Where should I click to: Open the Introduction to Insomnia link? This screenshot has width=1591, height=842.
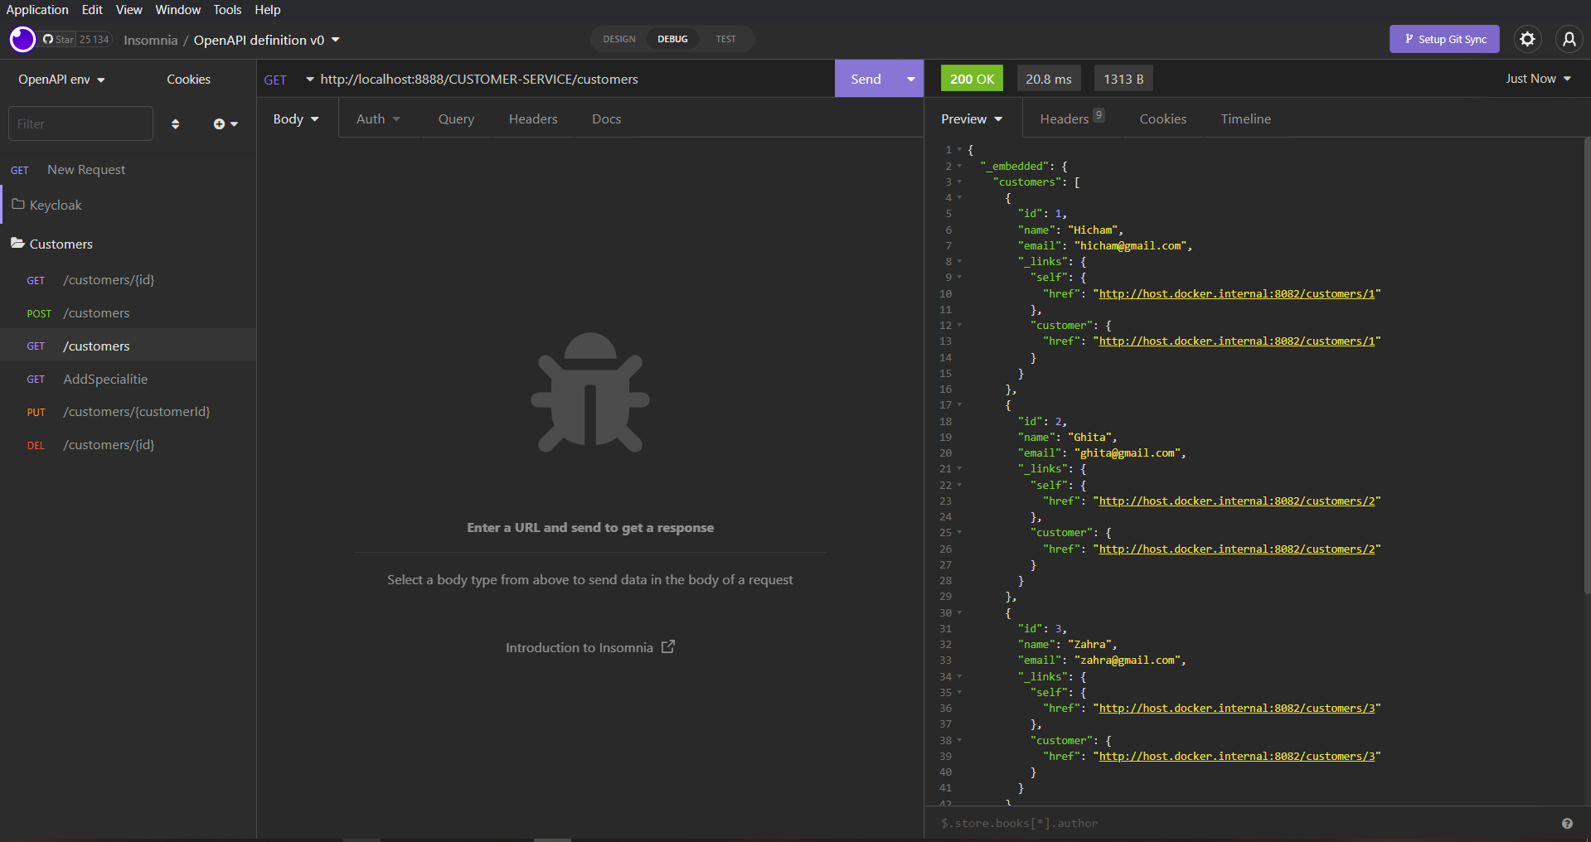click(x=589, y=647)
